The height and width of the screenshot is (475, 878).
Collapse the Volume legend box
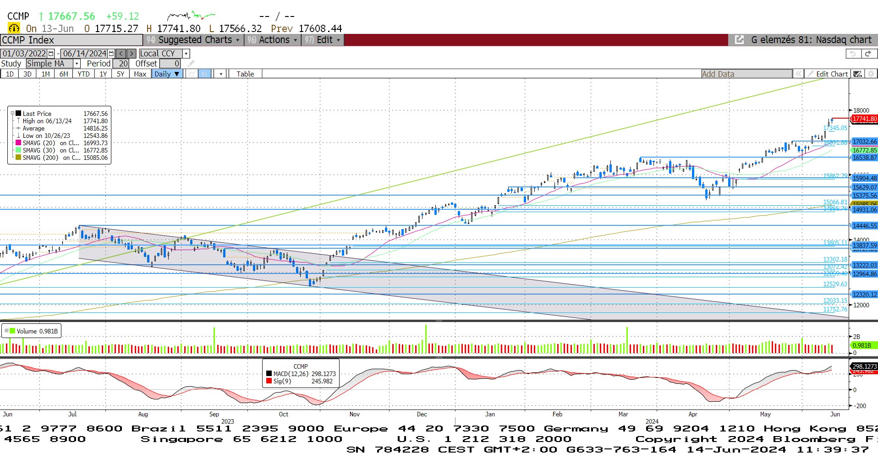6,331
